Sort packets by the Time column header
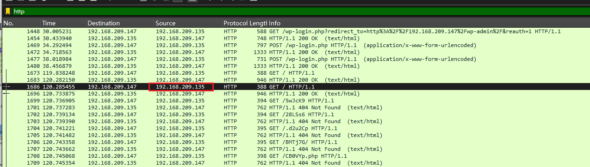590x167 pixels. coord(63,23)
